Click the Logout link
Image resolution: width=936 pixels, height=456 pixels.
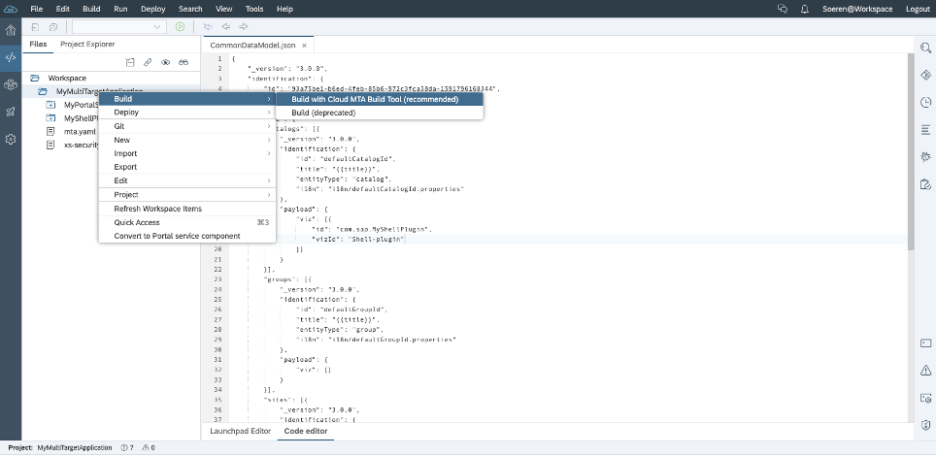point(918,9)
